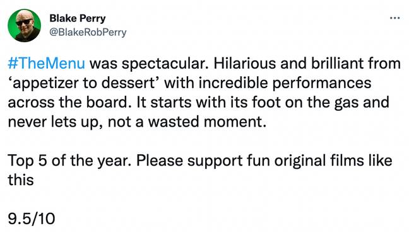The image size is (409, 233).
Task: Open the Blake Perry display name link
Action: pyautogui.click(x=78, y=18)
